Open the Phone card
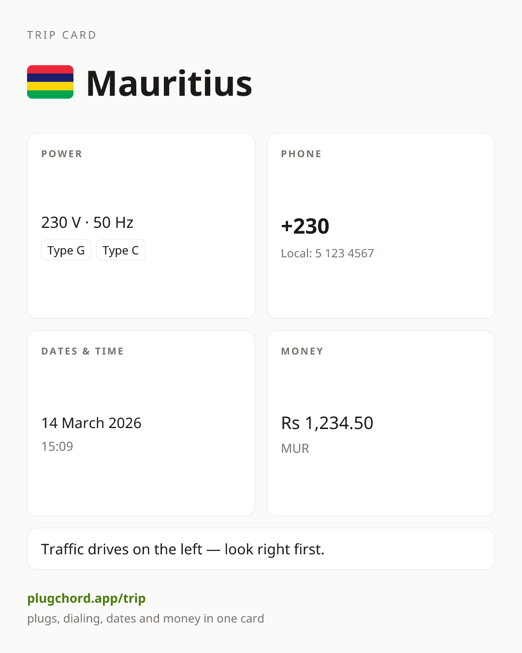 381,226
